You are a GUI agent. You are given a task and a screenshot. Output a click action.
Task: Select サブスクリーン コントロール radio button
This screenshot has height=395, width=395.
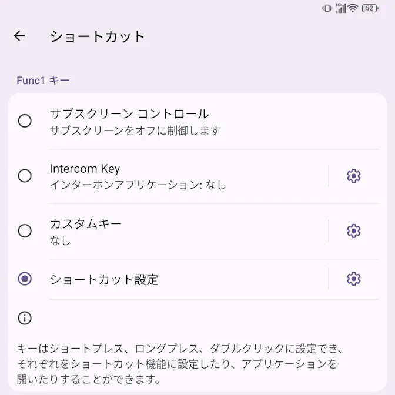(25, 121)
